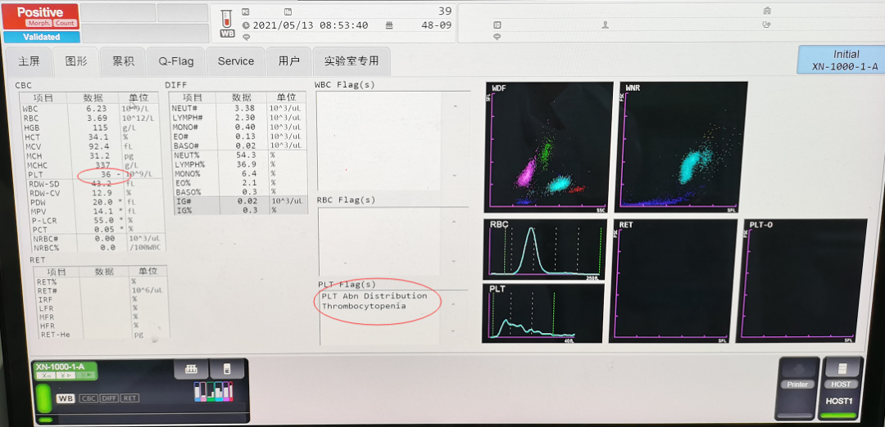The image size is (885, 427).
Task: Click the PLT Abn Distribution flag message
Action: [374, 295]
